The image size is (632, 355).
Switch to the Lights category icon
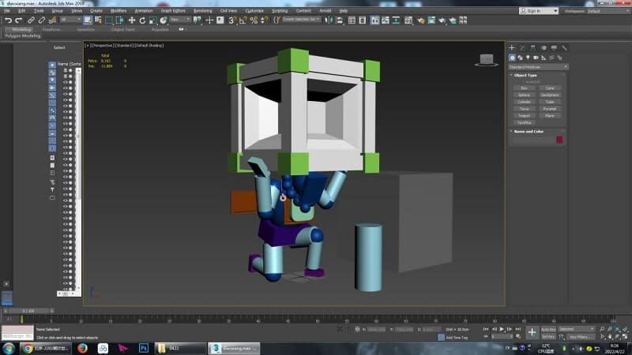(x=529, y=57)
